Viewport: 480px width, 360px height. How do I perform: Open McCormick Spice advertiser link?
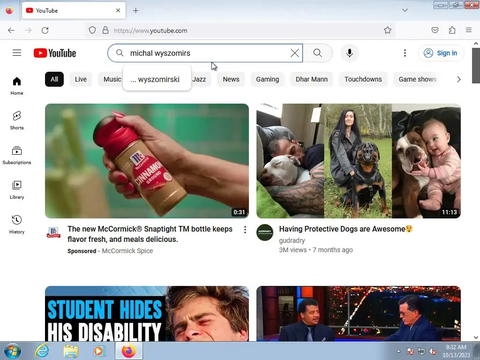click(127, 251)
